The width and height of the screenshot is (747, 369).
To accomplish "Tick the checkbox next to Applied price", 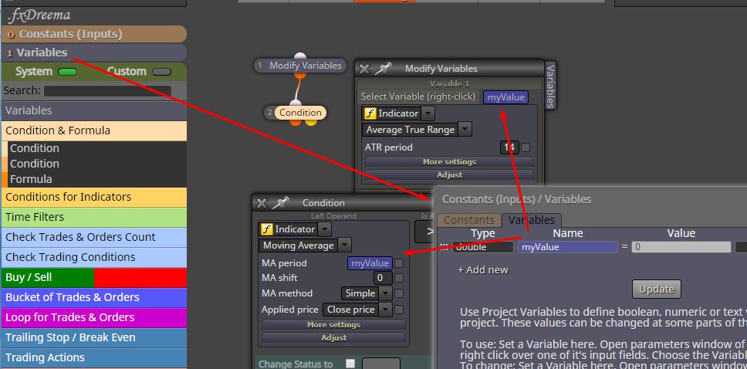I will [x=399, y=310].
